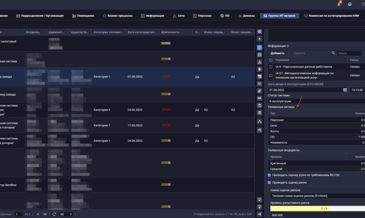Toggle Проводить оценку риска checkbox
Viewport: 365px width, 218px height.
coord(269,183)
